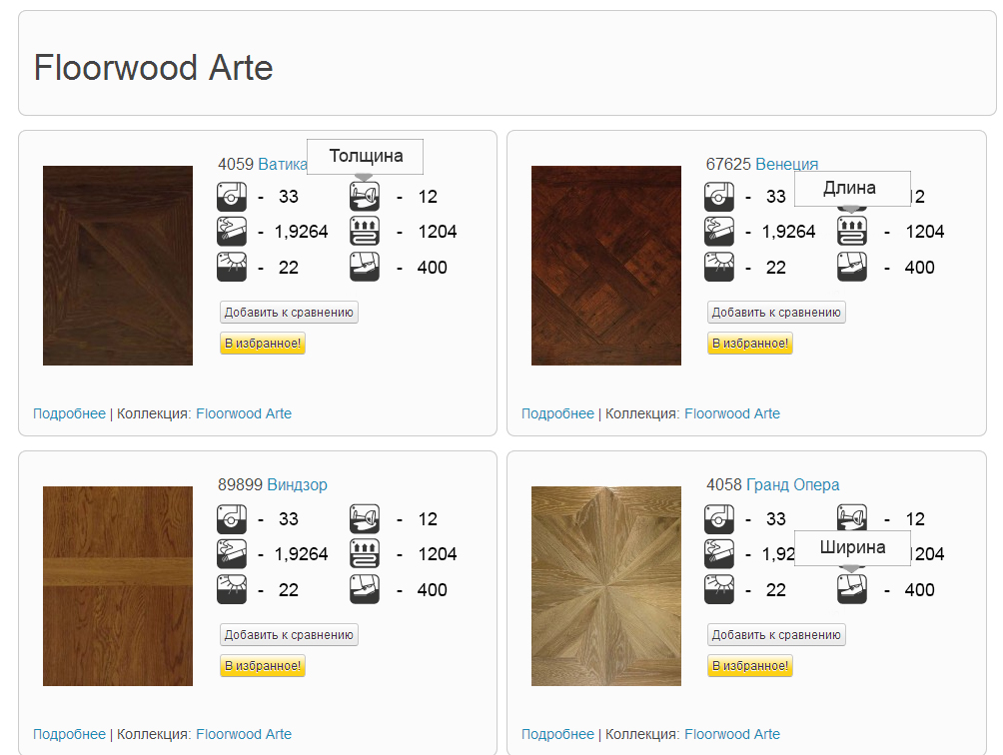
Task: Click Подробнее for product 4059
Action: (69, 413)
